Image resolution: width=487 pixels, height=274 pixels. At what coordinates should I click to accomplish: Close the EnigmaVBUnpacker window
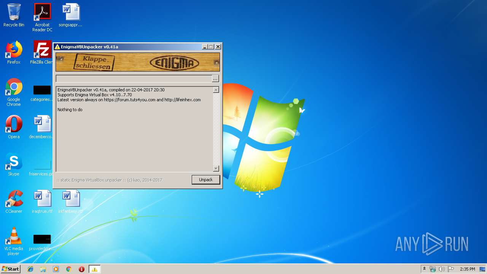coord(218,47)
